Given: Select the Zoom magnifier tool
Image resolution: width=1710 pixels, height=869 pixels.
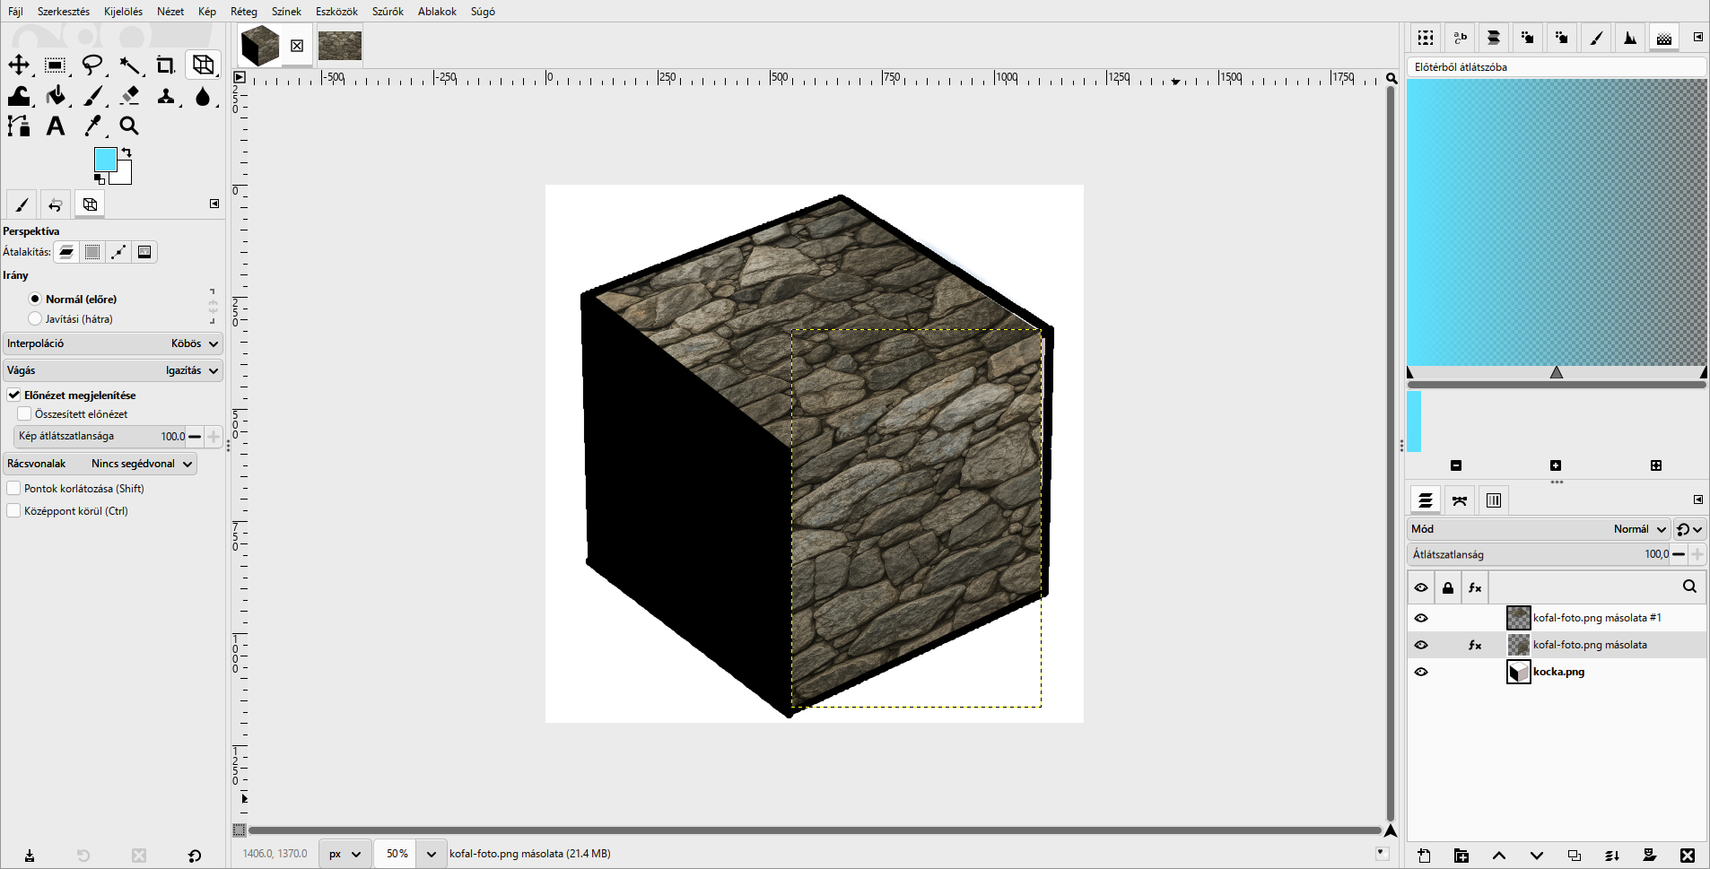Looking at the screenshot, I should [129, 126].
